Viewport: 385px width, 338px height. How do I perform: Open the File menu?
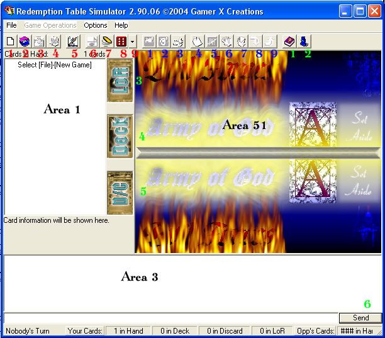point(11,25)
